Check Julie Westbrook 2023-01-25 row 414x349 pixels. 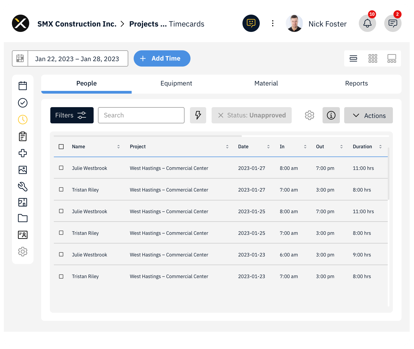(x=61, y=211)
